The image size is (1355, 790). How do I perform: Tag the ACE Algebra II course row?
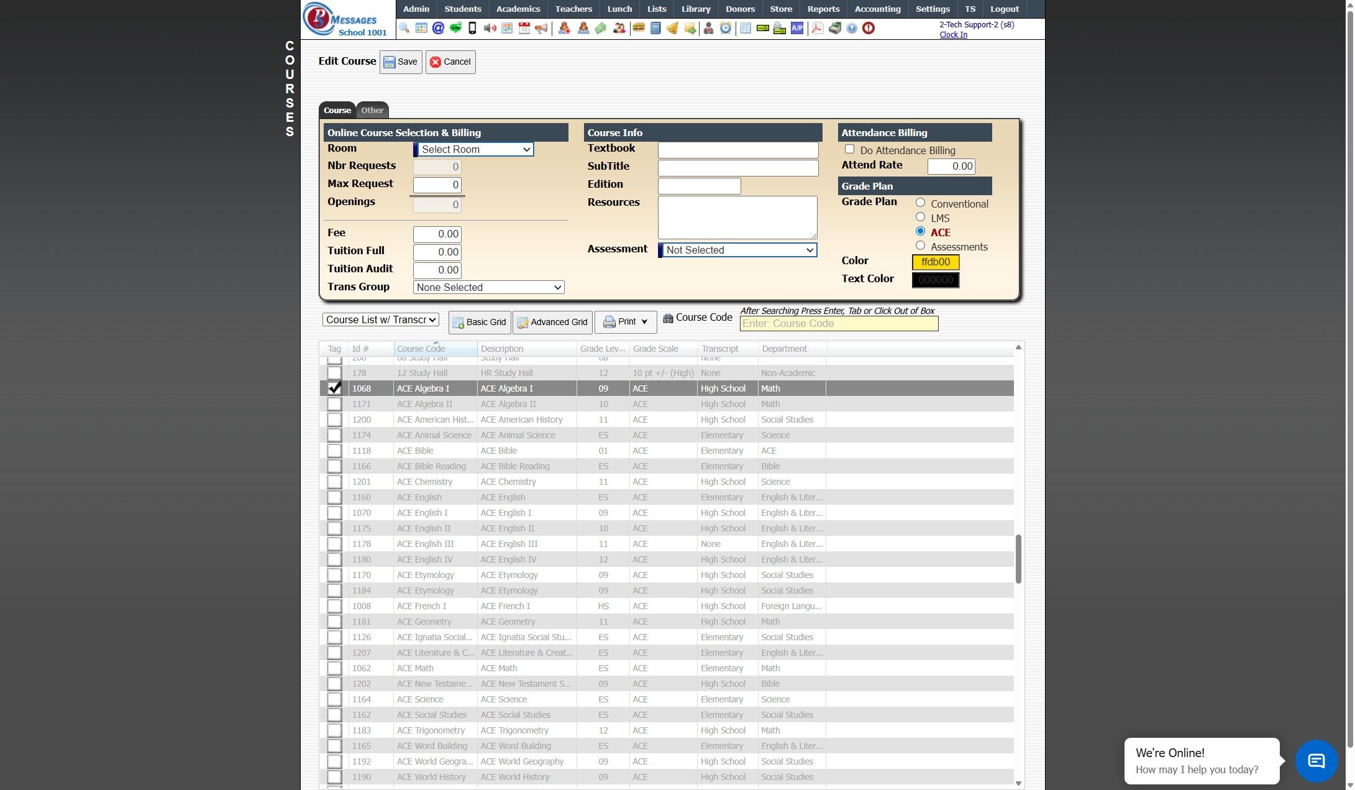pos(334,404)
